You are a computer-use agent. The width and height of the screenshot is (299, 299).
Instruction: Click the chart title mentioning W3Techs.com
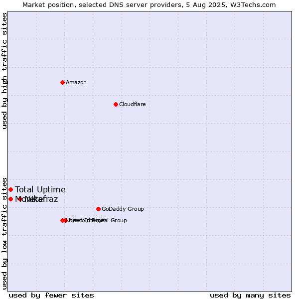(x=149, y=5)
